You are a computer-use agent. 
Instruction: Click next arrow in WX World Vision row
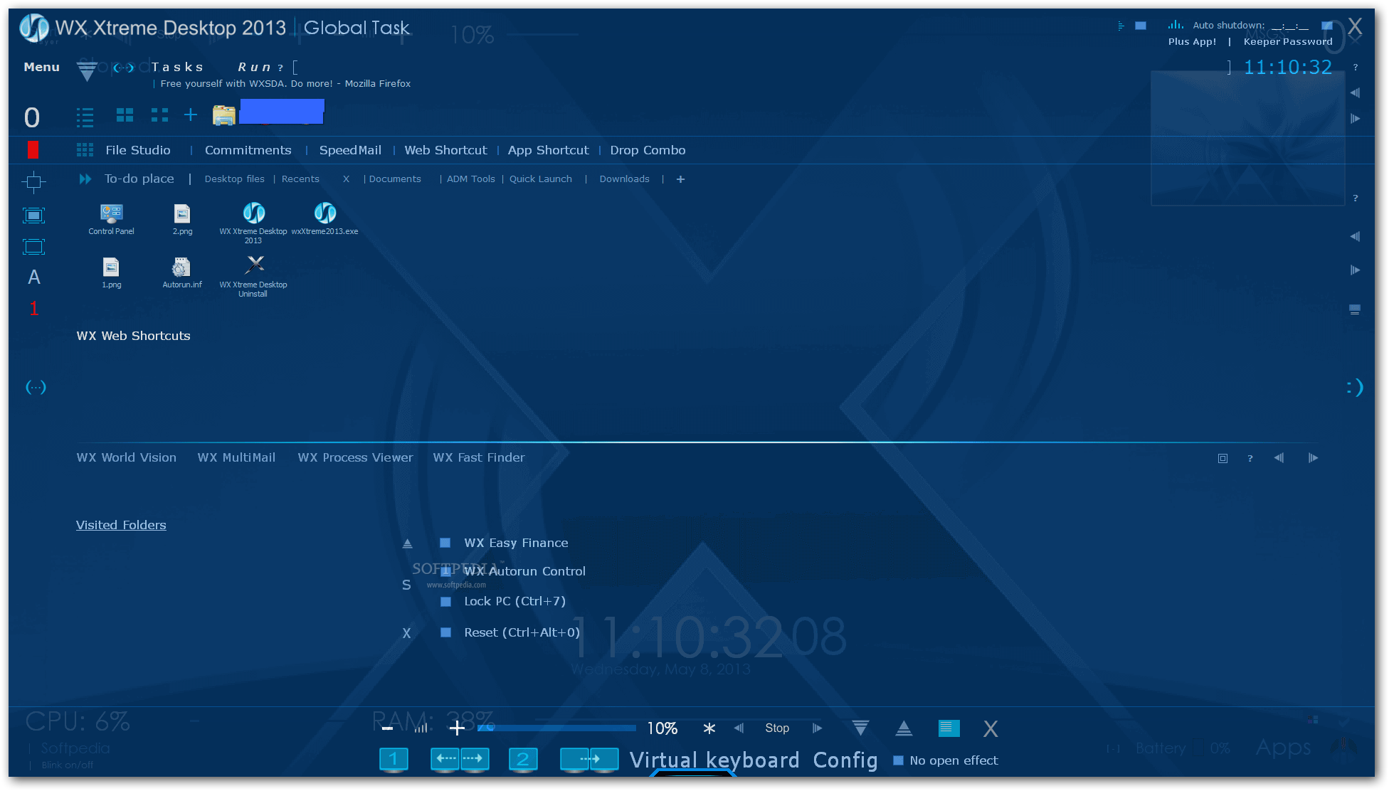pyautogui.click(x=1313, y=458)
